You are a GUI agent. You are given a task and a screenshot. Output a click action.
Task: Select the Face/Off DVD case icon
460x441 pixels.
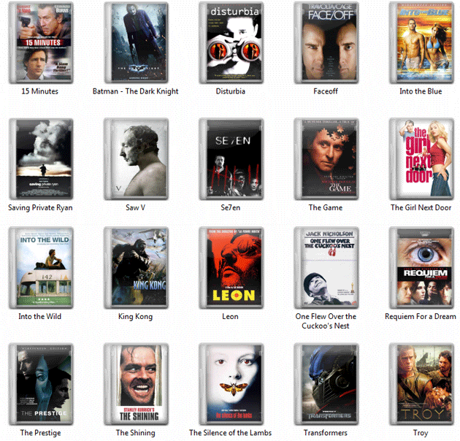(x=326, y=42)
